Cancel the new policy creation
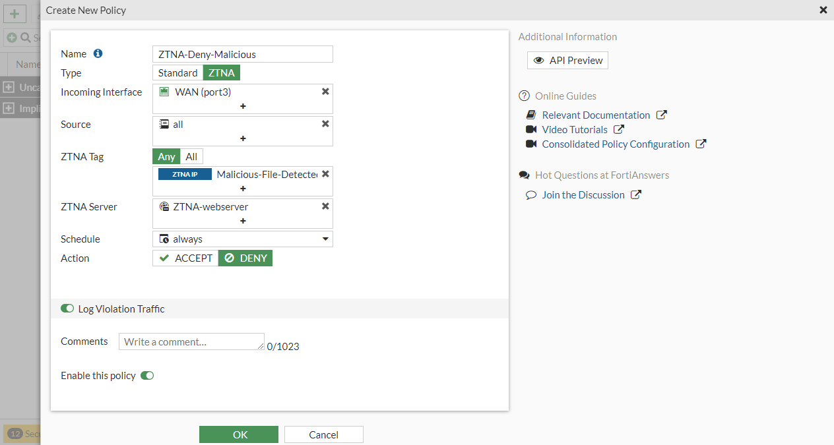Viewport: 834px width, 445px height. point(324,434)
